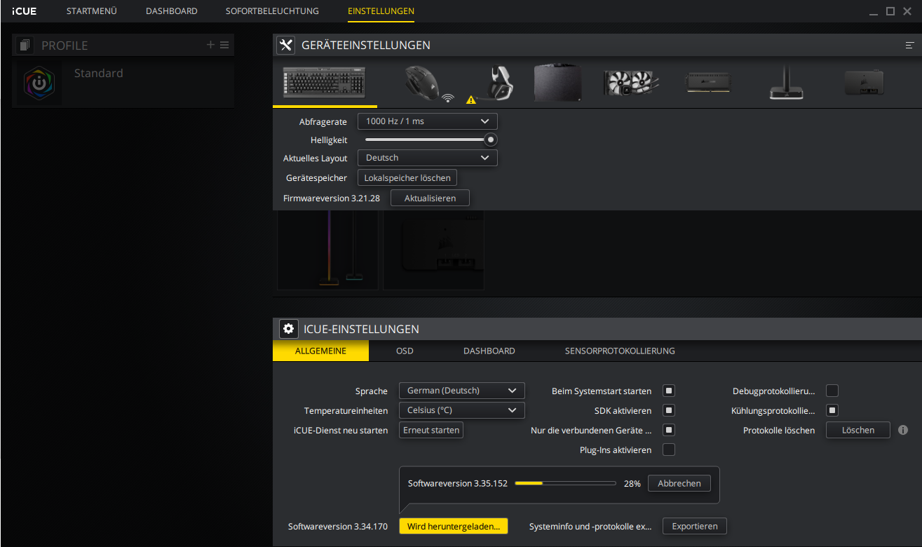The height and width of the screenshot is (547, 922).
Task: Click the Protokolle löschen label
Action: (779, 430)
